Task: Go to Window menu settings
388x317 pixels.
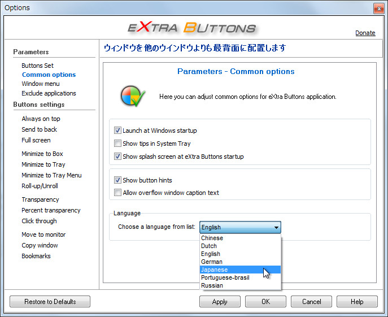Action: 41,84
